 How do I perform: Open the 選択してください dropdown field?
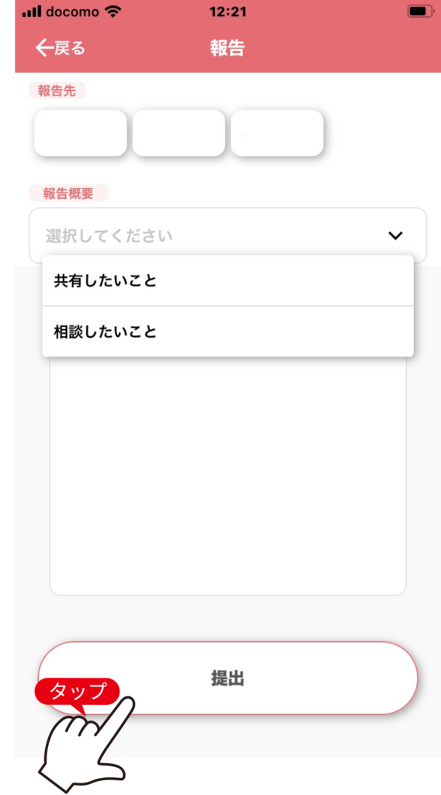tap(227, 236)
